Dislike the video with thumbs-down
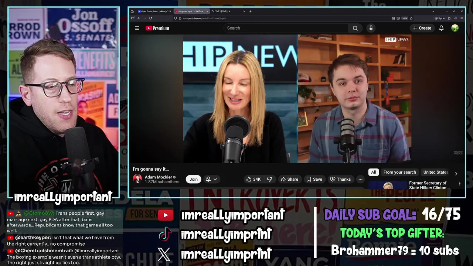 [270, 179]
